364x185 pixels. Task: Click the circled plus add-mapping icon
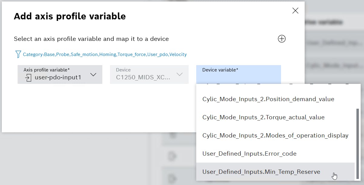click(282, 39)
